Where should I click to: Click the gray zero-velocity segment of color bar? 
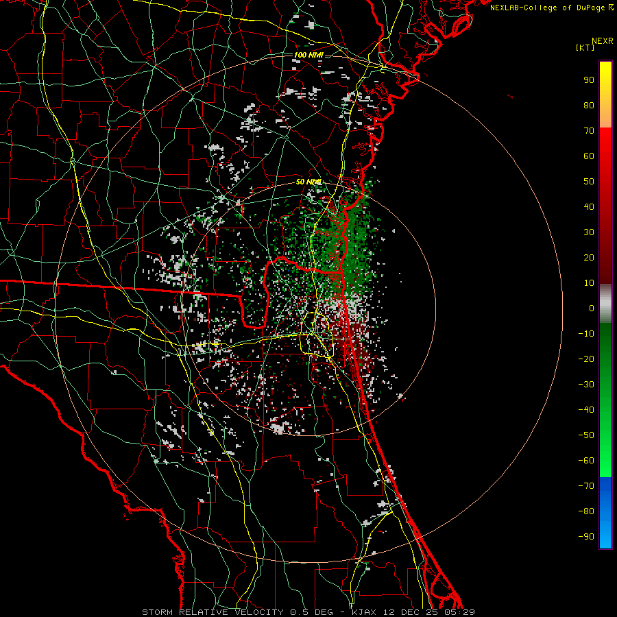pos(605,304)
